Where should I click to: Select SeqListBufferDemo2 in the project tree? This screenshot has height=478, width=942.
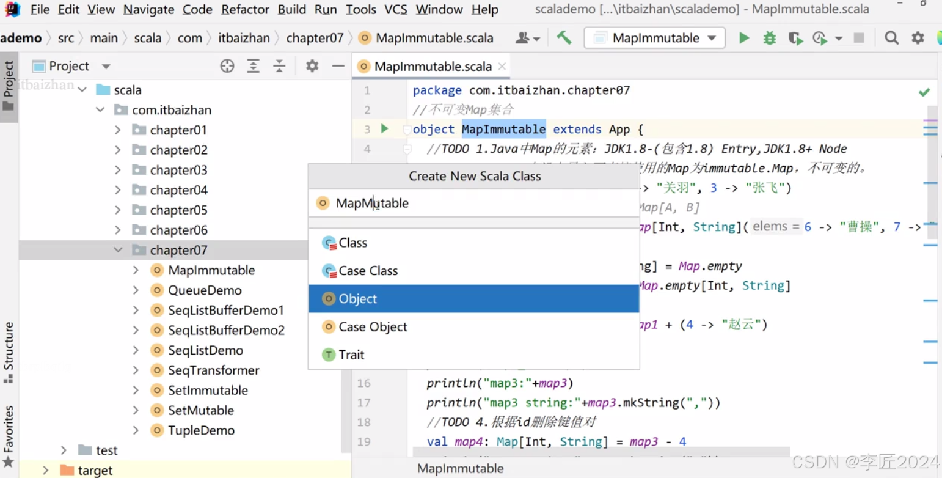pyautogui.click(x=226, y=330)
